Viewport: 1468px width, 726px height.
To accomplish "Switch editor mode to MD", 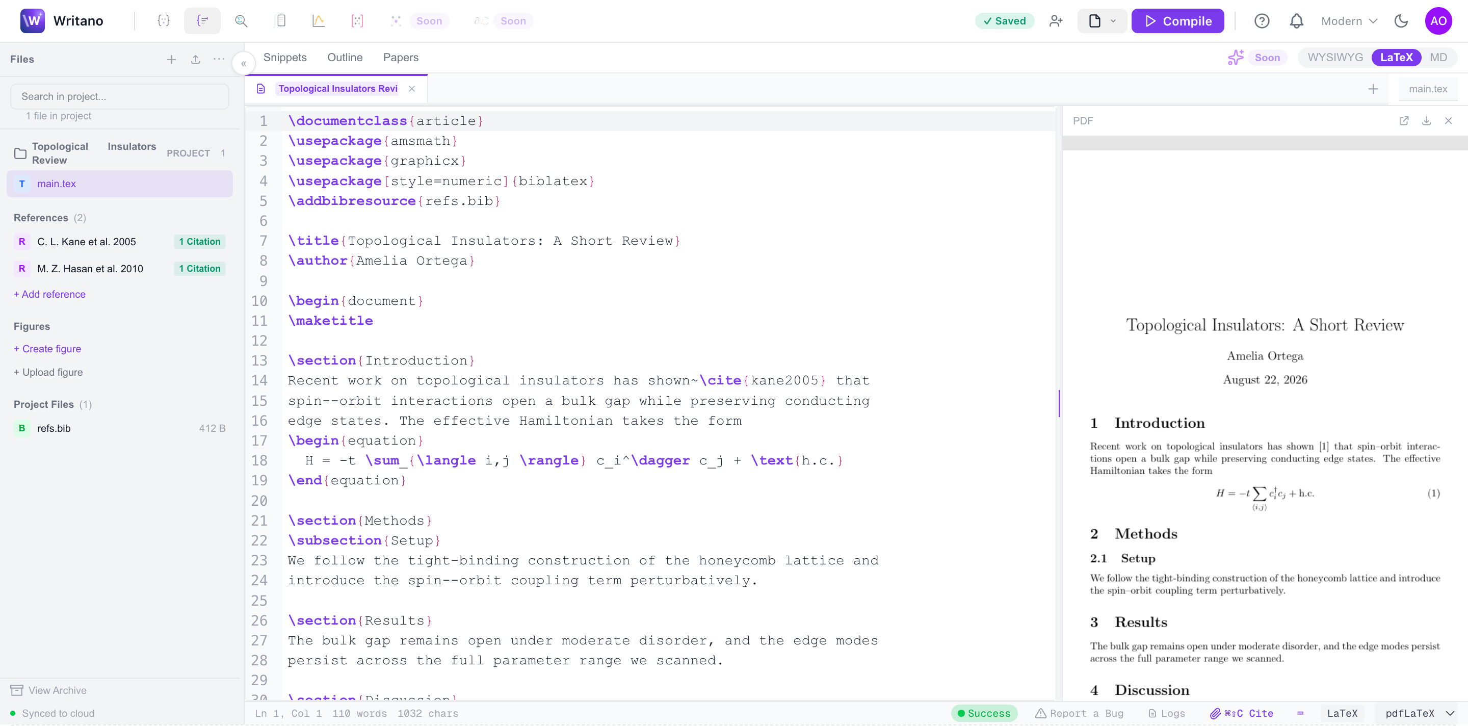I will (1438, 58).
